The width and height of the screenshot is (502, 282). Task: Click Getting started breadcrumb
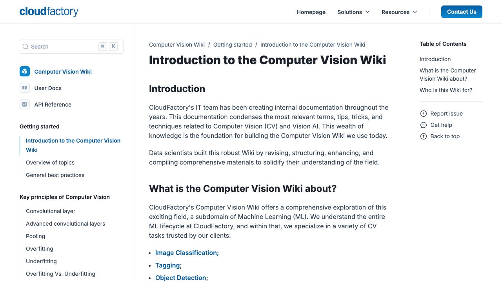click(233, 45)
